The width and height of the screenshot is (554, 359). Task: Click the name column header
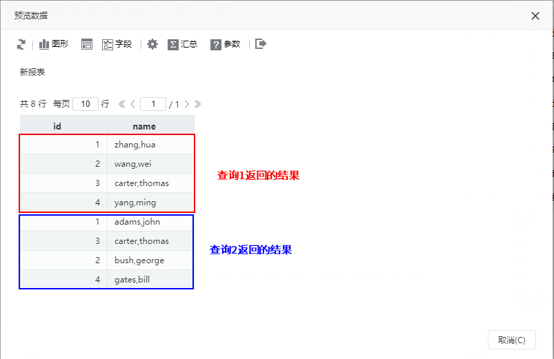click(x=151, y=126)
